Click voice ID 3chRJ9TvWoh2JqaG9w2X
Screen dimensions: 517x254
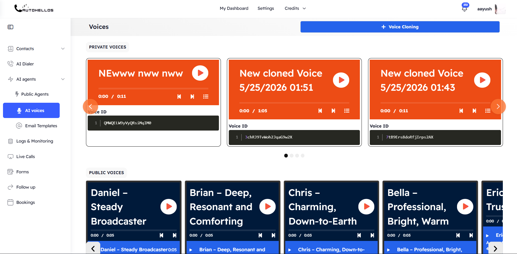click(x=268, y=137)
